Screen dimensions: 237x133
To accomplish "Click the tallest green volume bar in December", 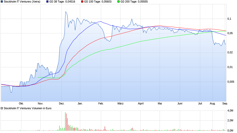I will [x=65, y=121].
